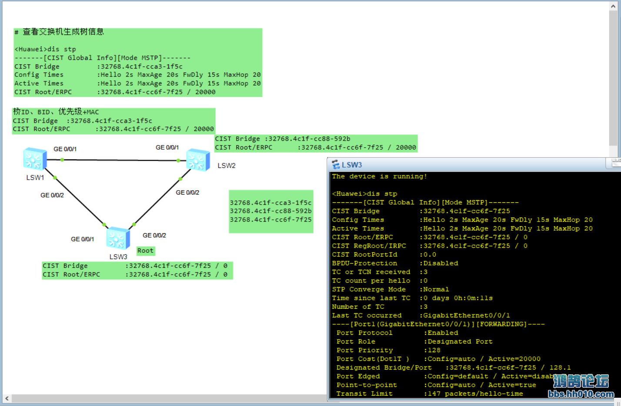This screenshot has width=621, height=406.
Task: Click 'BPDU-Protection :Disabled' terminal line
Action: tap(395, 263)
